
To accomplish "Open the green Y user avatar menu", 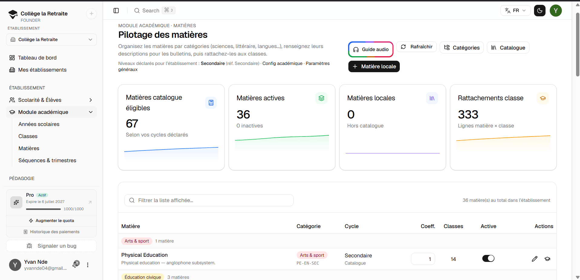I will click(556, 11).
